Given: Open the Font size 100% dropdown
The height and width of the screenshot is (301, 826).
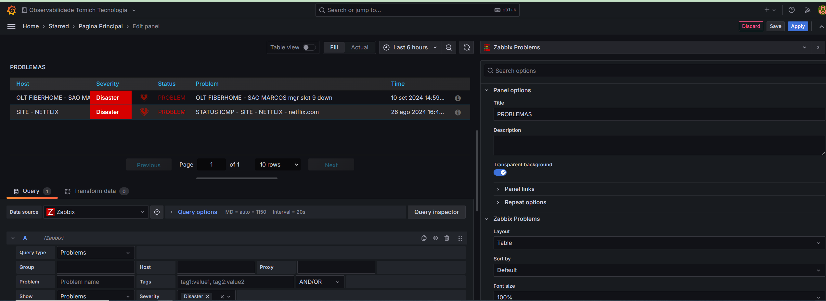Looking at the screenshot, I should pos(659,296).
